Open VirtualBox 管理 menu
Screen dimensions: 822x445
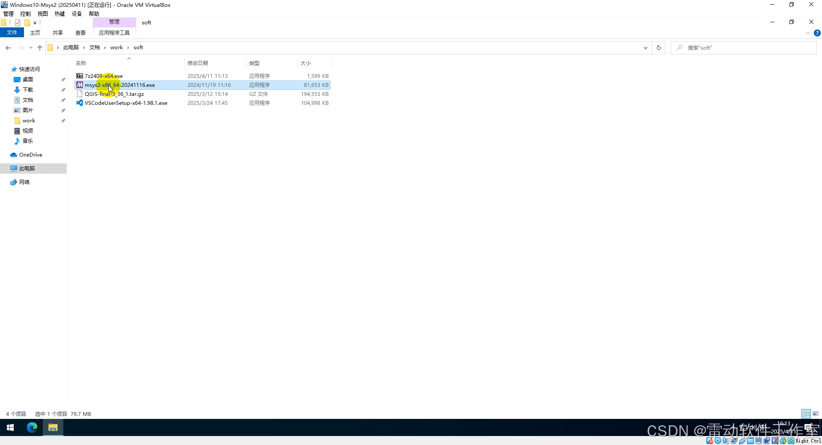click(9, 14)
